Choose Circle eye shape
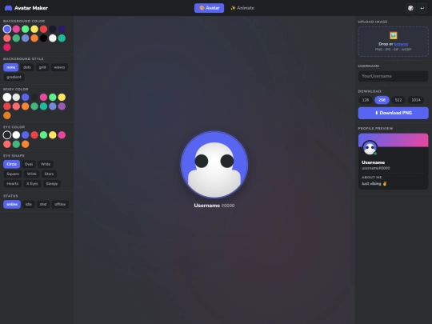The image size is (432, 324). click(x=11, y=164)
